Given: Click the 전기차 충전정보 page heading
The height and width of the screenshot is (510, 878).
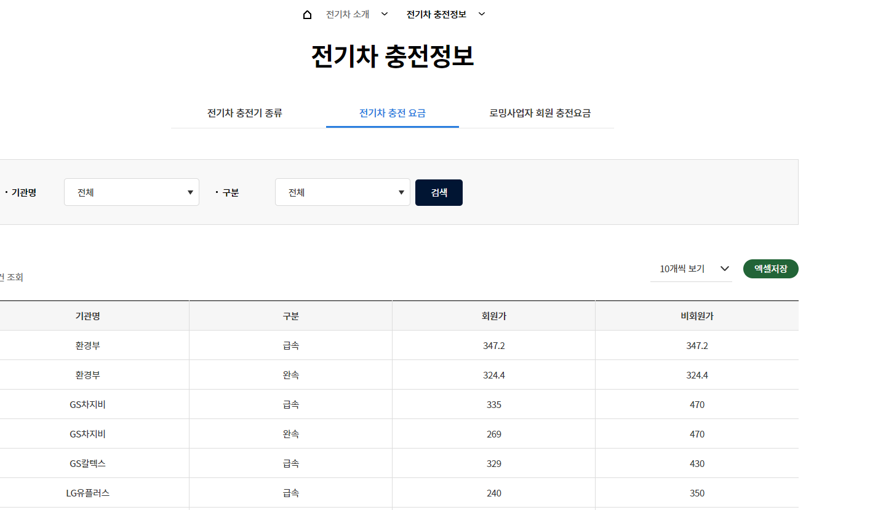Looking at the screenshot, I should [393, 57].
